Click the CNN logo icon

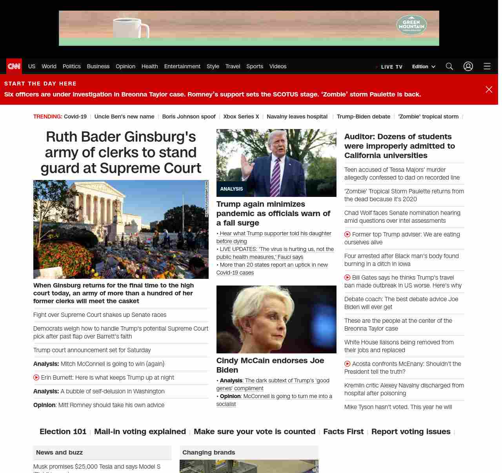(x=14, y=66)
